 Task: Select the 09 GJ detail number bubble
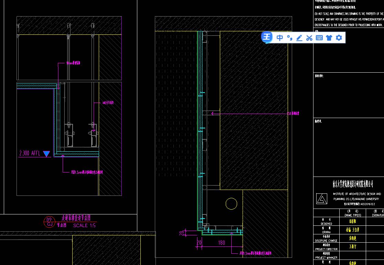pos(50,222)
